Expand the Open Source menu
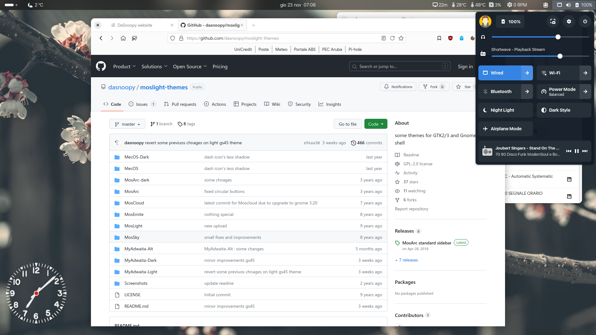This screenshot has width=596, height=335. [190, 66]
